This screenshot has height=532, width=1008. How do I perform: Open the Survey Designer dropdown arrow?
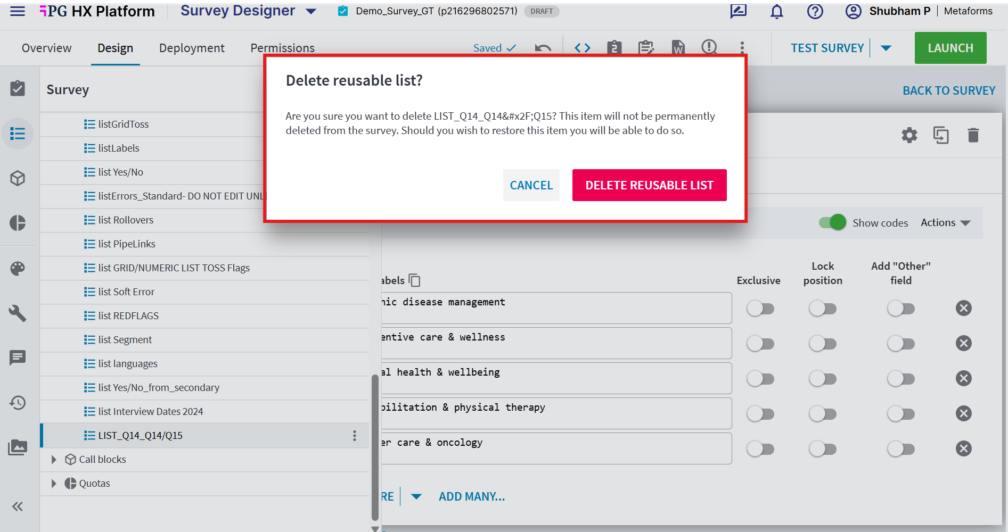311,11
